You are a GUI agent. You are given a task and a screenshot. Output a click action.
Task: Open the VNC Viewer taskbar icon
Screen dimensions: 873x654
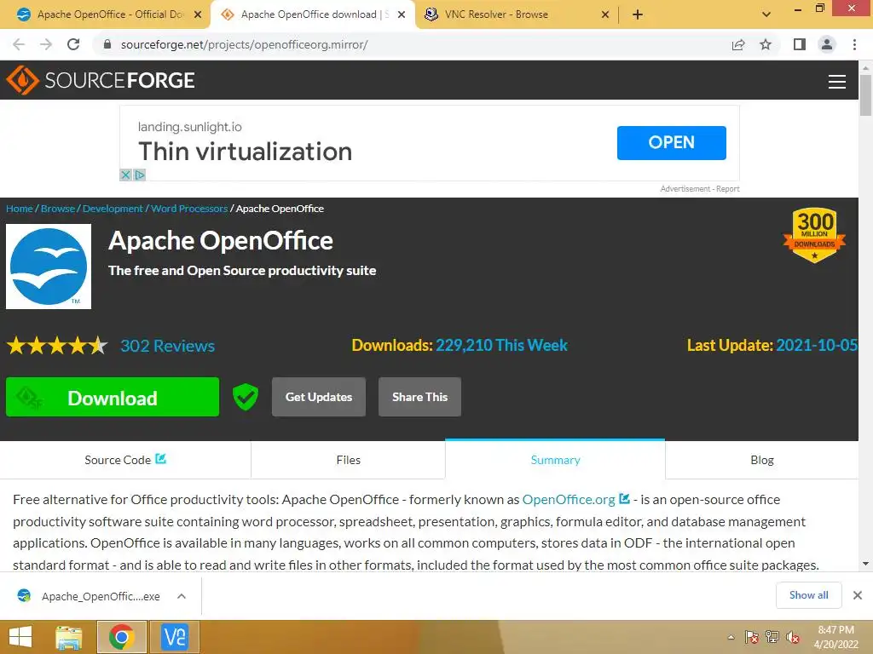(x=174, y=637)
